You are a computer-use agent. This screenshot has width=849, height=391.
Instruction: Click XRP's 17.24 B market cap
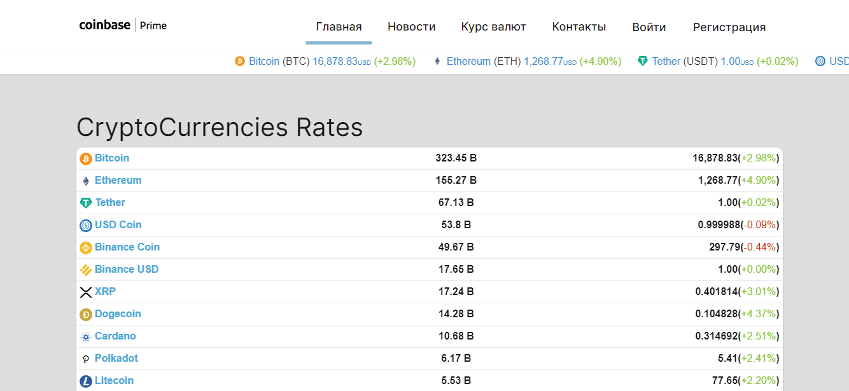(x=456, y=291)
